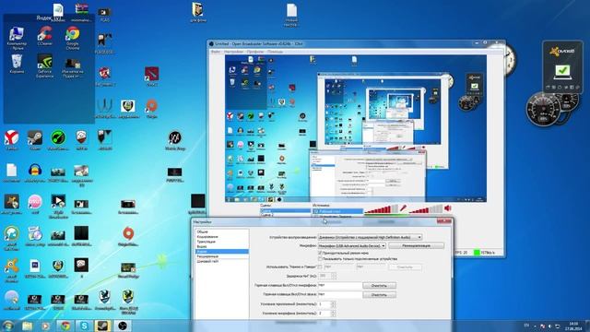Launch the pink osu! desktop shortcut
This screenshot has width=590, height=332.
pos(35,205)
